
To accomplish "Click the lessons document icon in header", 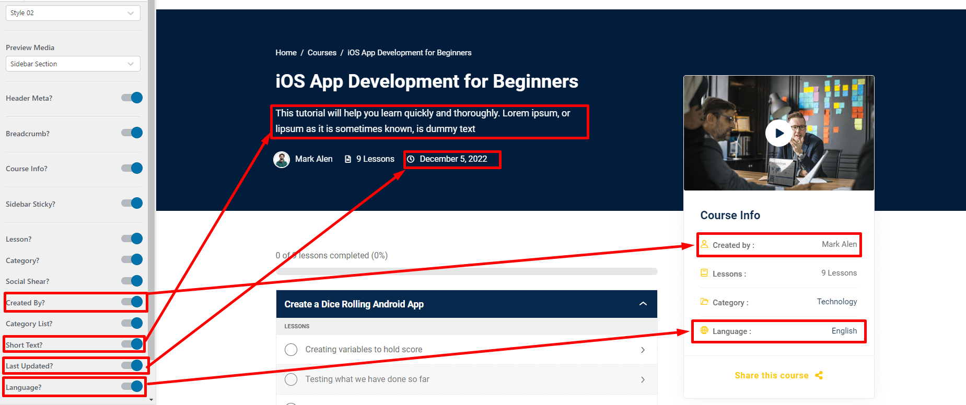I will point(348,159).
